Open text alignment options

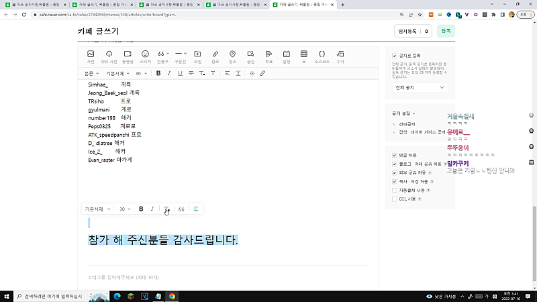click(x=227, y=73)
